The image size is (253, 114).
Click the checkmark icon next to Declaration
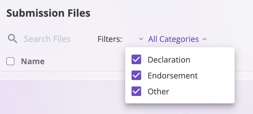point(136,59)
